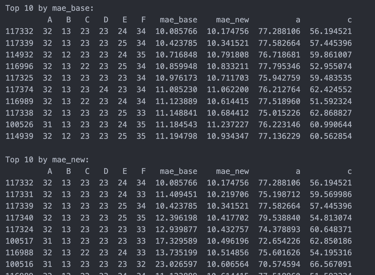Click row index 114932
Screen dimensions: 375x275
(19, 55)
